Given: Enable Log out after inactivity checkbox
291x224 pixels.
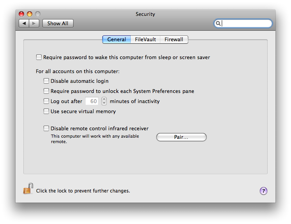Looking at the screenshot, I should point(46,101).
